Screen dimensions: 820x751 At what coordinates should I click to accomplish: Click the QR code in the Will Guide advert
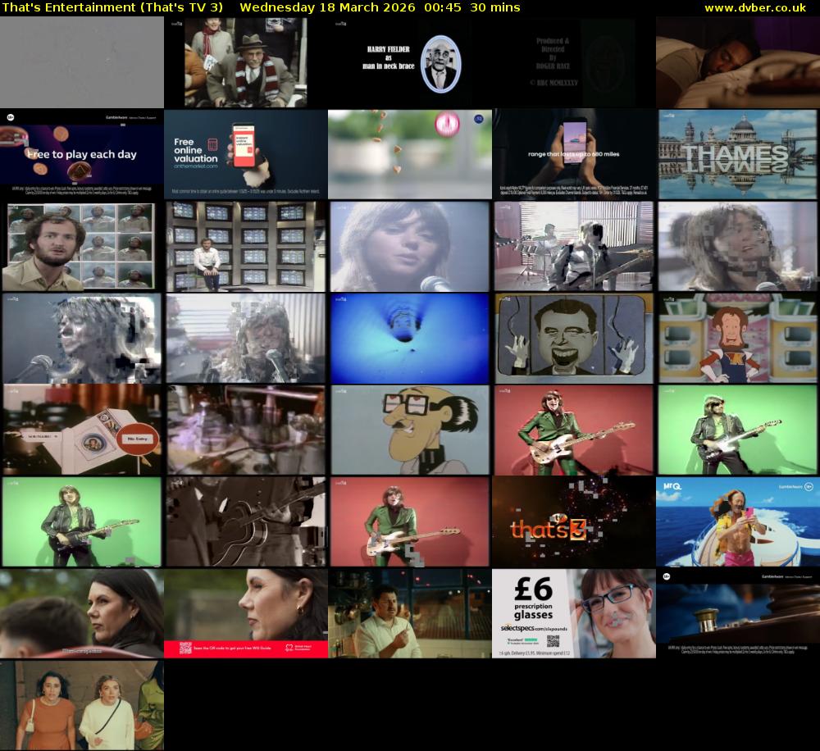coord(185,647)
